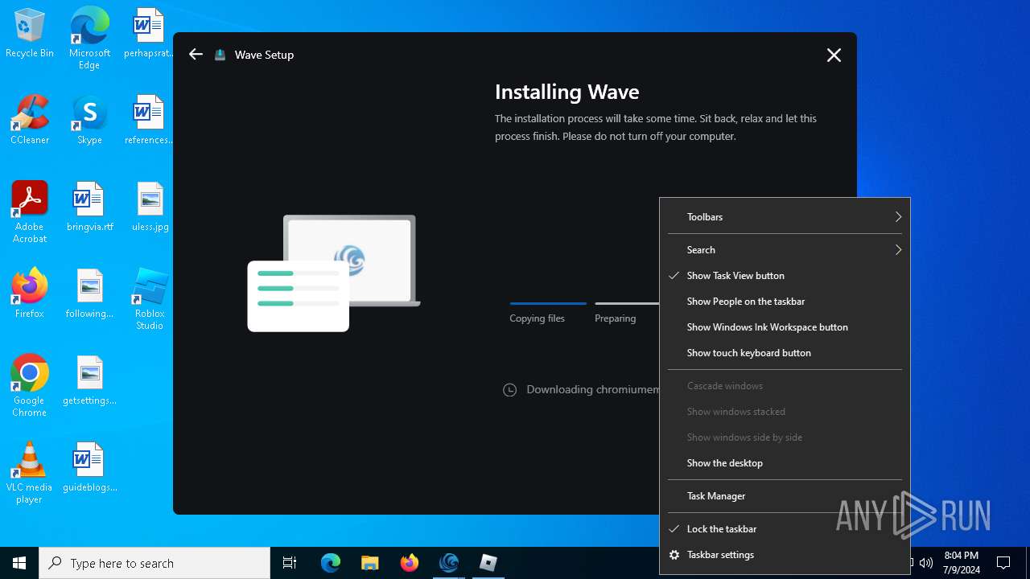Select the bringvia.rtf file icon

(89, 207)
